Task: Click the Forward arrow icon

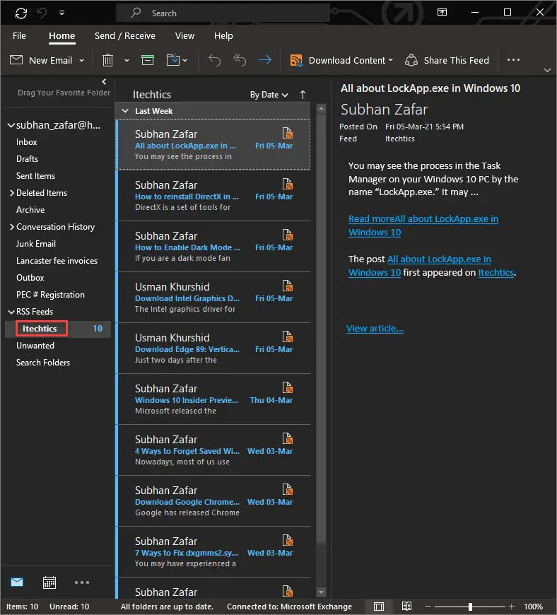Action: pos(265,60)
